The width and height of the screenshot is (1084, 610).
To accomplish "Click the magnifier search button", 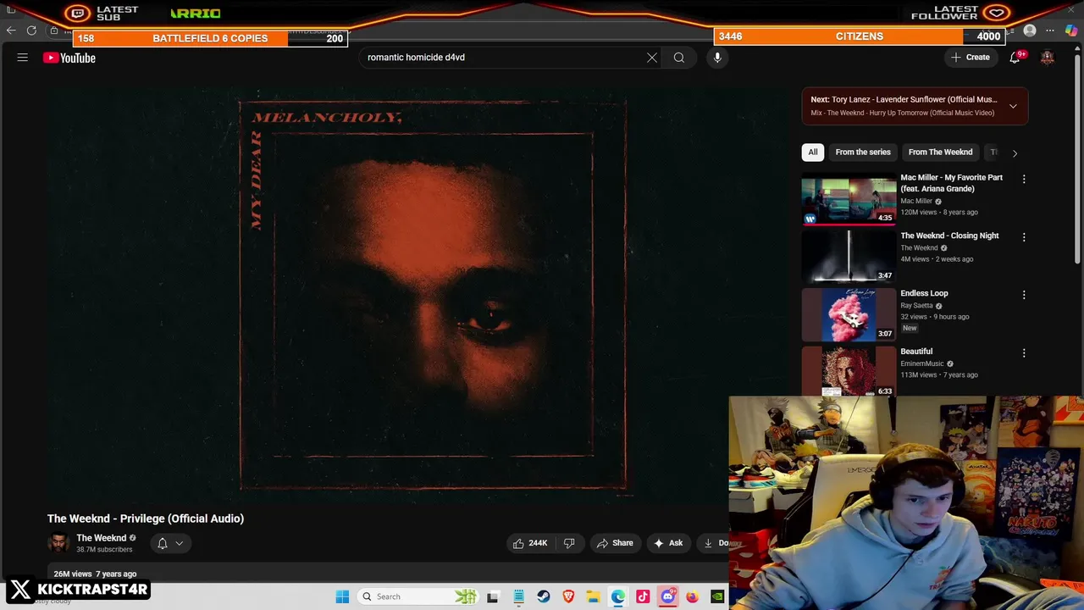I will [x=679, y=58].
